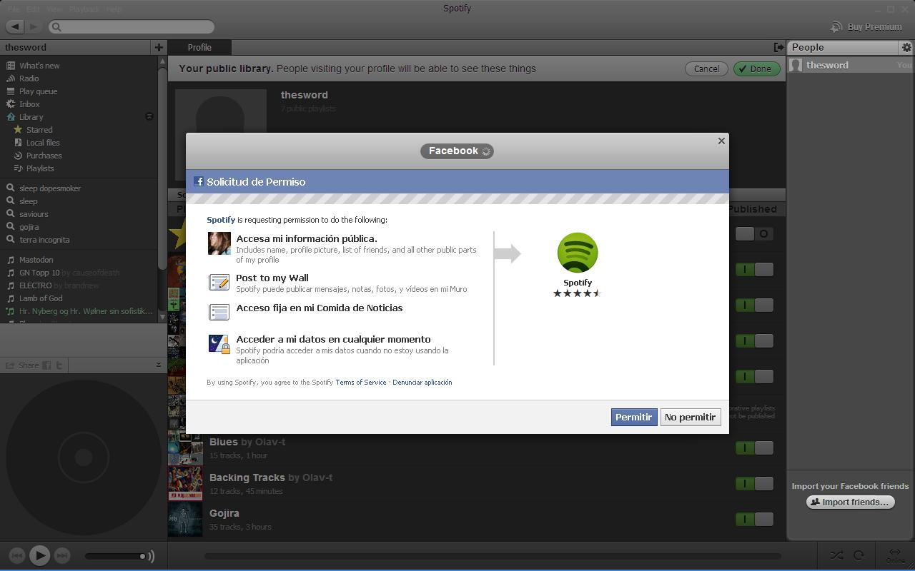This screenshot has height=571, width=915.
Task: Open 'sleep dopesmoker' search history entry
Action: point(50,188)
